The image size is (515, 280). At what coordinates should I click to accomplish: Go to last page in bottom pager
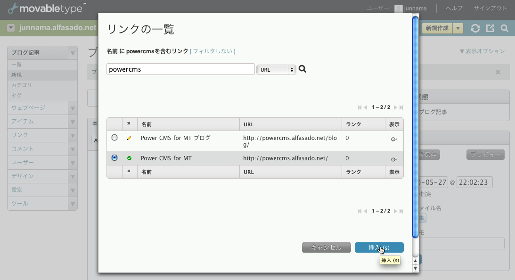401,211
